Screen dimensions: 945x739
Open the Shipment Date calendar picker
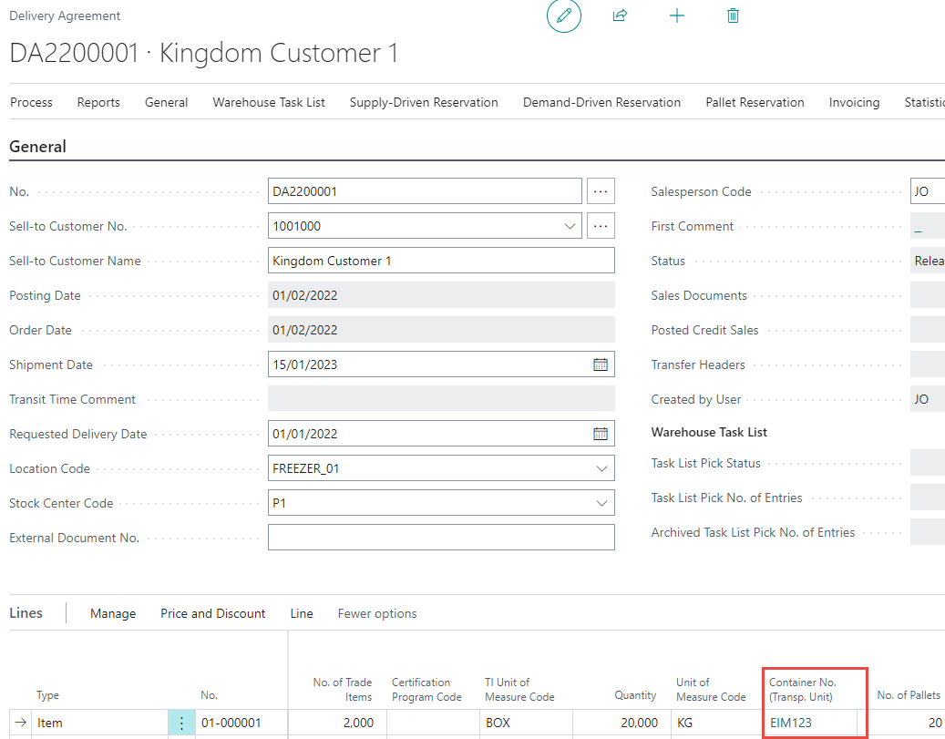(x=601, y=364)
